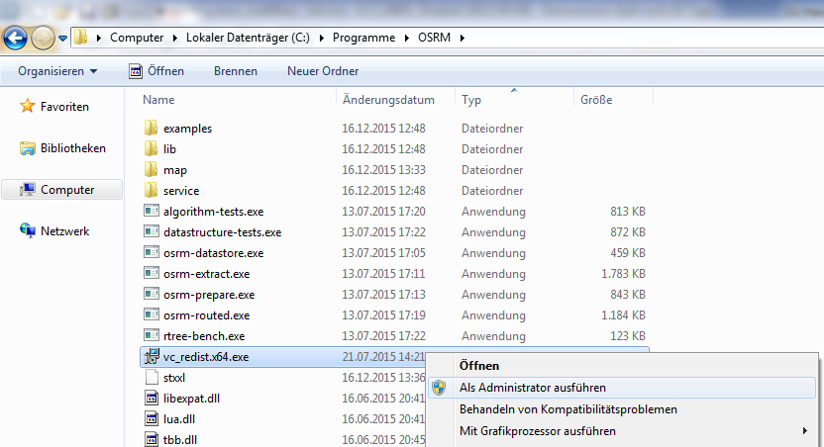Select Computer in the navigation pane

point(62,190)
